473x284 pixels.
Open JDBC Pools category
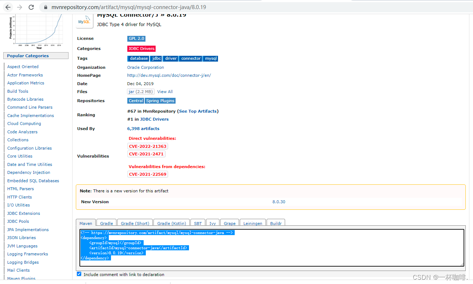pos(18,221)
